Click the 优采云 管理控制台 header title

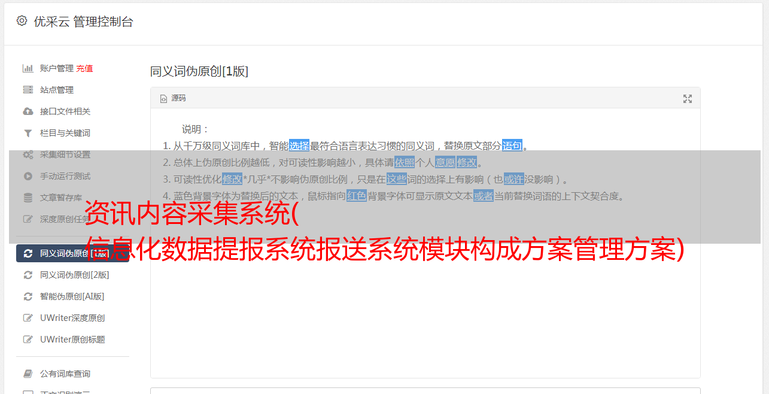click(x=83, y=22)
